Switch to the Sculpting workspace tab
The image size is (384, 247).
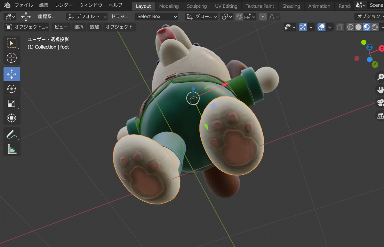click(x=197, y=6)
